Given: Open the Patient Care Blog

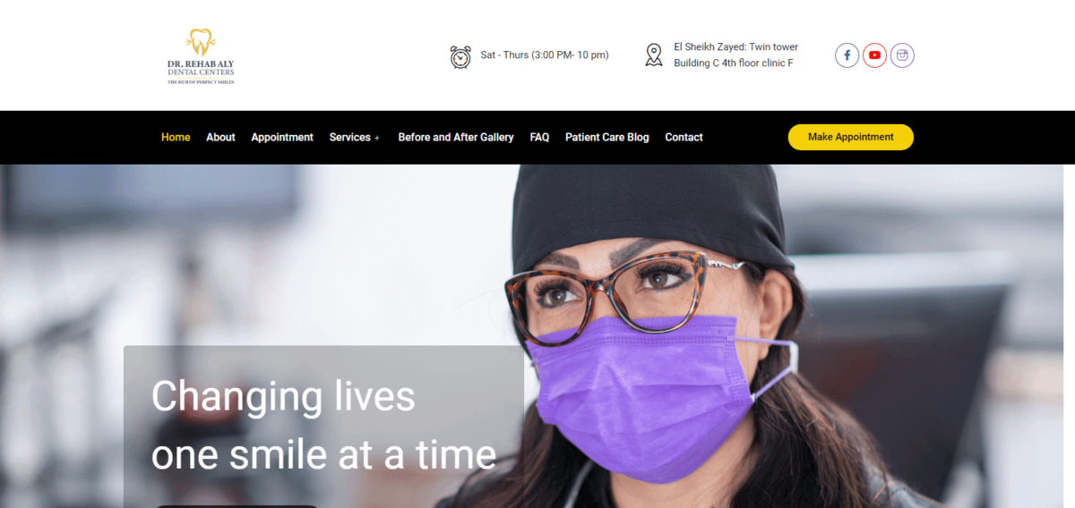Looking at the screenshot, I should tap(607, 137).
